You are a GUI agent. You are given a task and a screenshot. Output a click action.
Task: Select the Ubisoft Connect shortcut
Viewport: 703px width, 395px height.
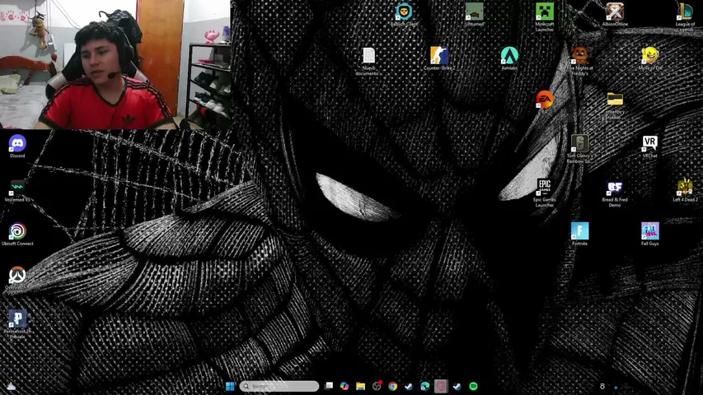(x=17, y=231)
